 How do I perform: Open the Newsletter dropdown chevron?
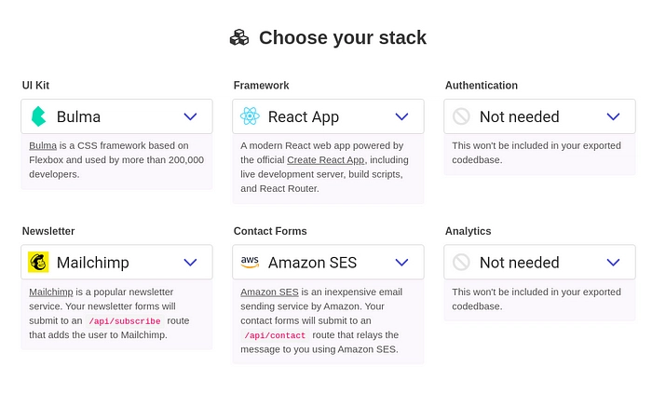(x=190, y=263)
